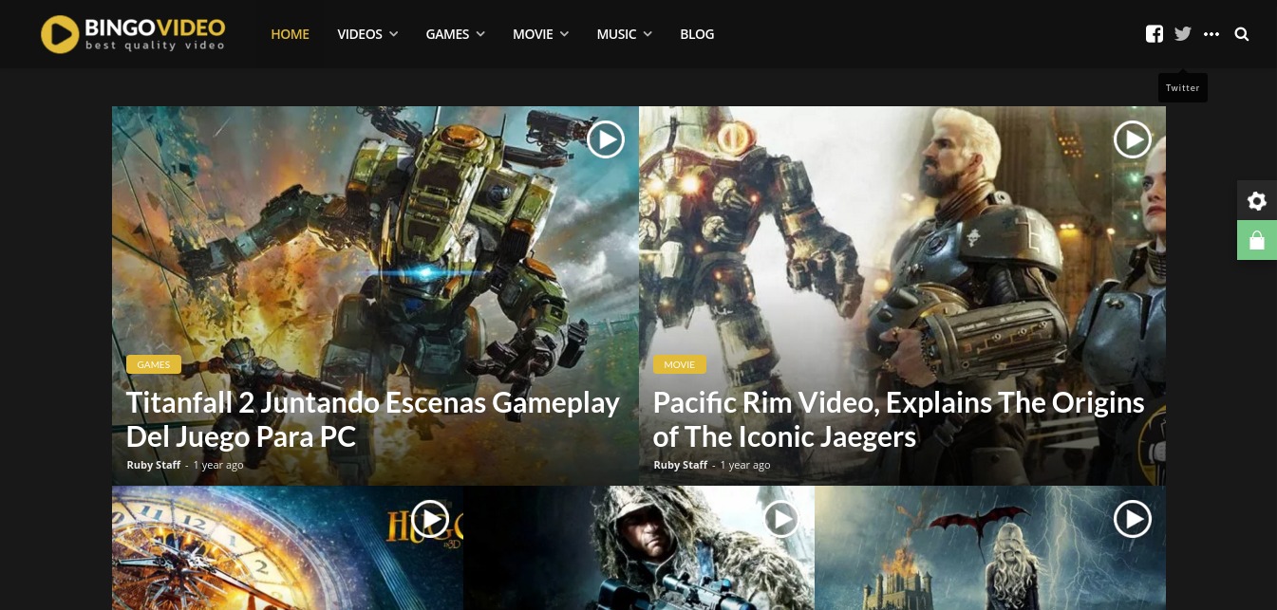Click Ruby Staff under Pacific Rim post

(681, 465)
